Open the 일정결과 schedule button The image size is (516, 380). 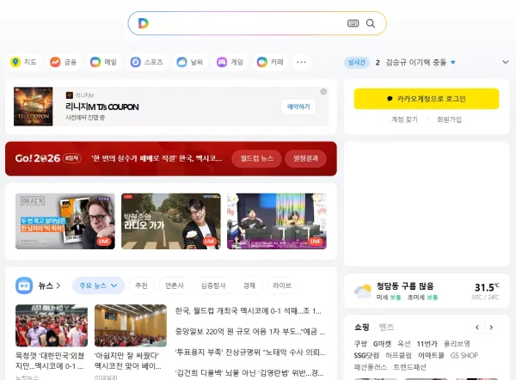(x=305, y=158)
